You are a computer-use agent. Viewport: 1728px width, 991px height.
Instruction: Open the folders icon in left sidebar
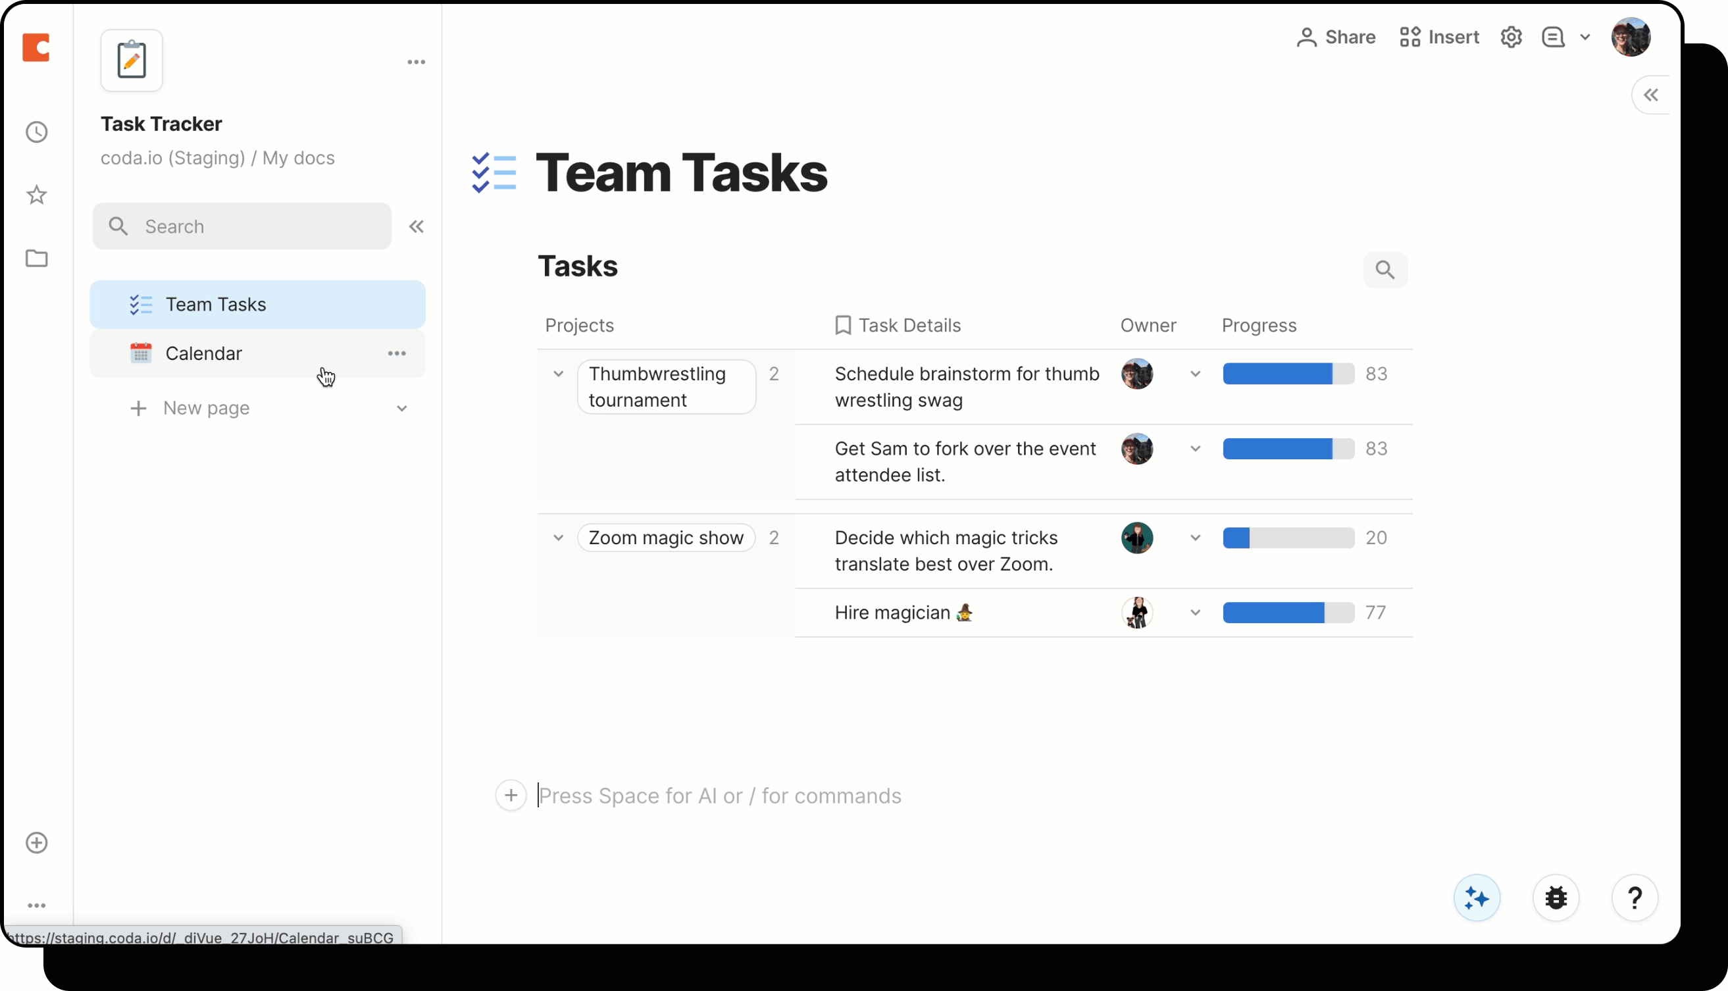[x=36, y=258]
